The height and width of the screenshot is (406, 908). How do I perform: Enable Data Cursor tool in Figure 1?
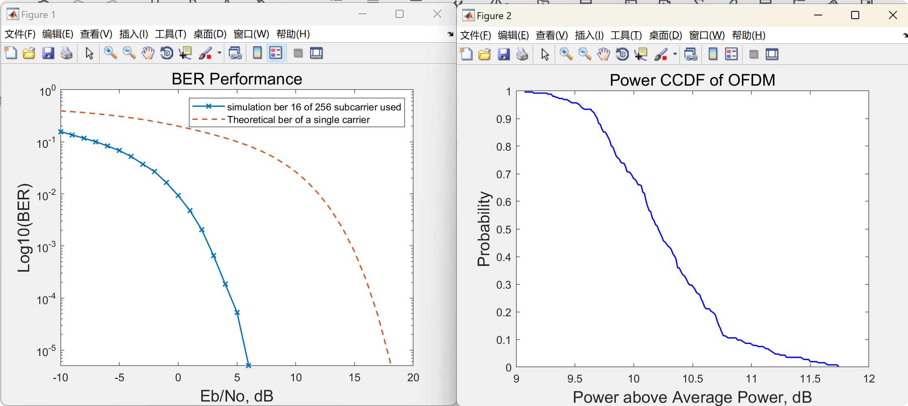click(186, 53)
